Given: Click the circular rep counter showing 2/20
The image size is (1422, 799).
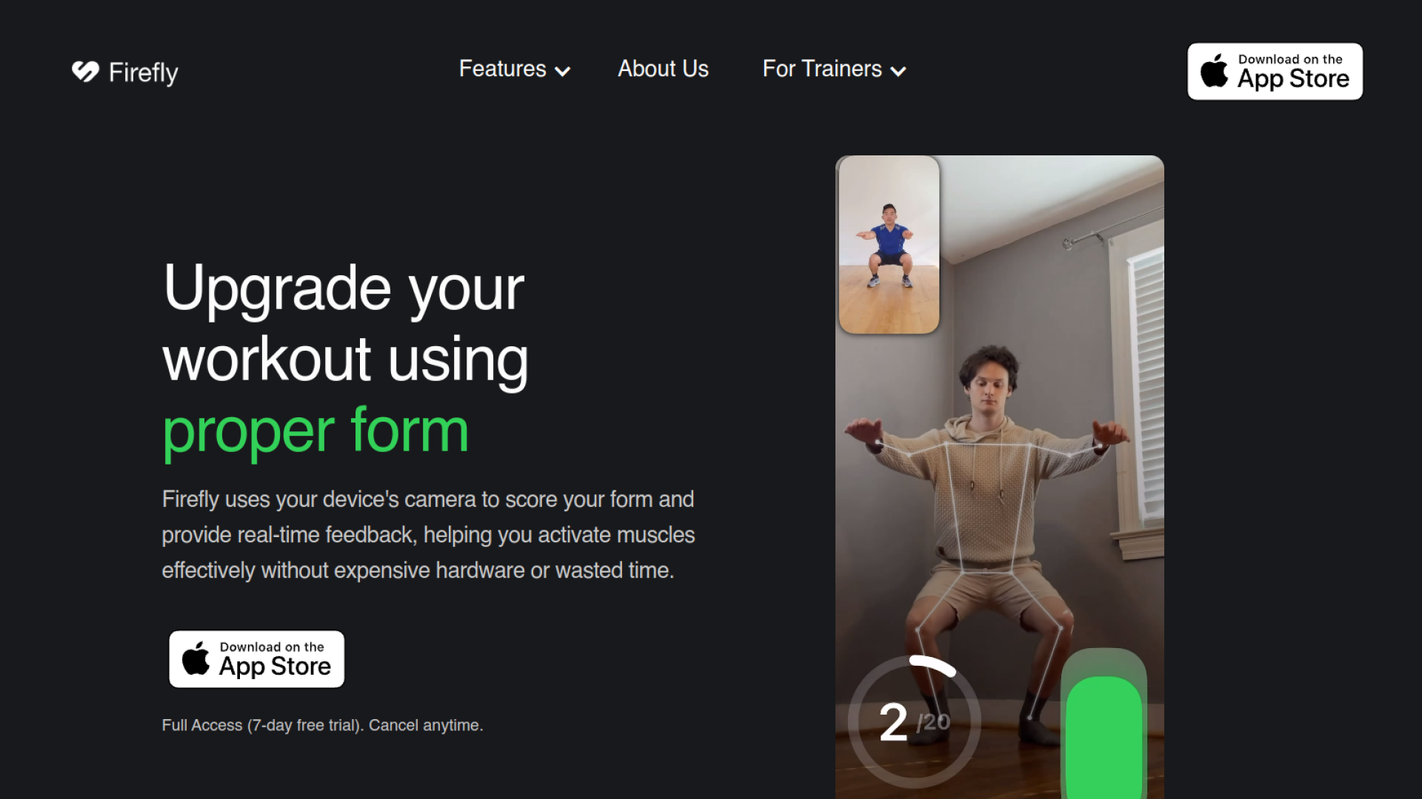Looking at the screenshot, I should coord(913,721).
